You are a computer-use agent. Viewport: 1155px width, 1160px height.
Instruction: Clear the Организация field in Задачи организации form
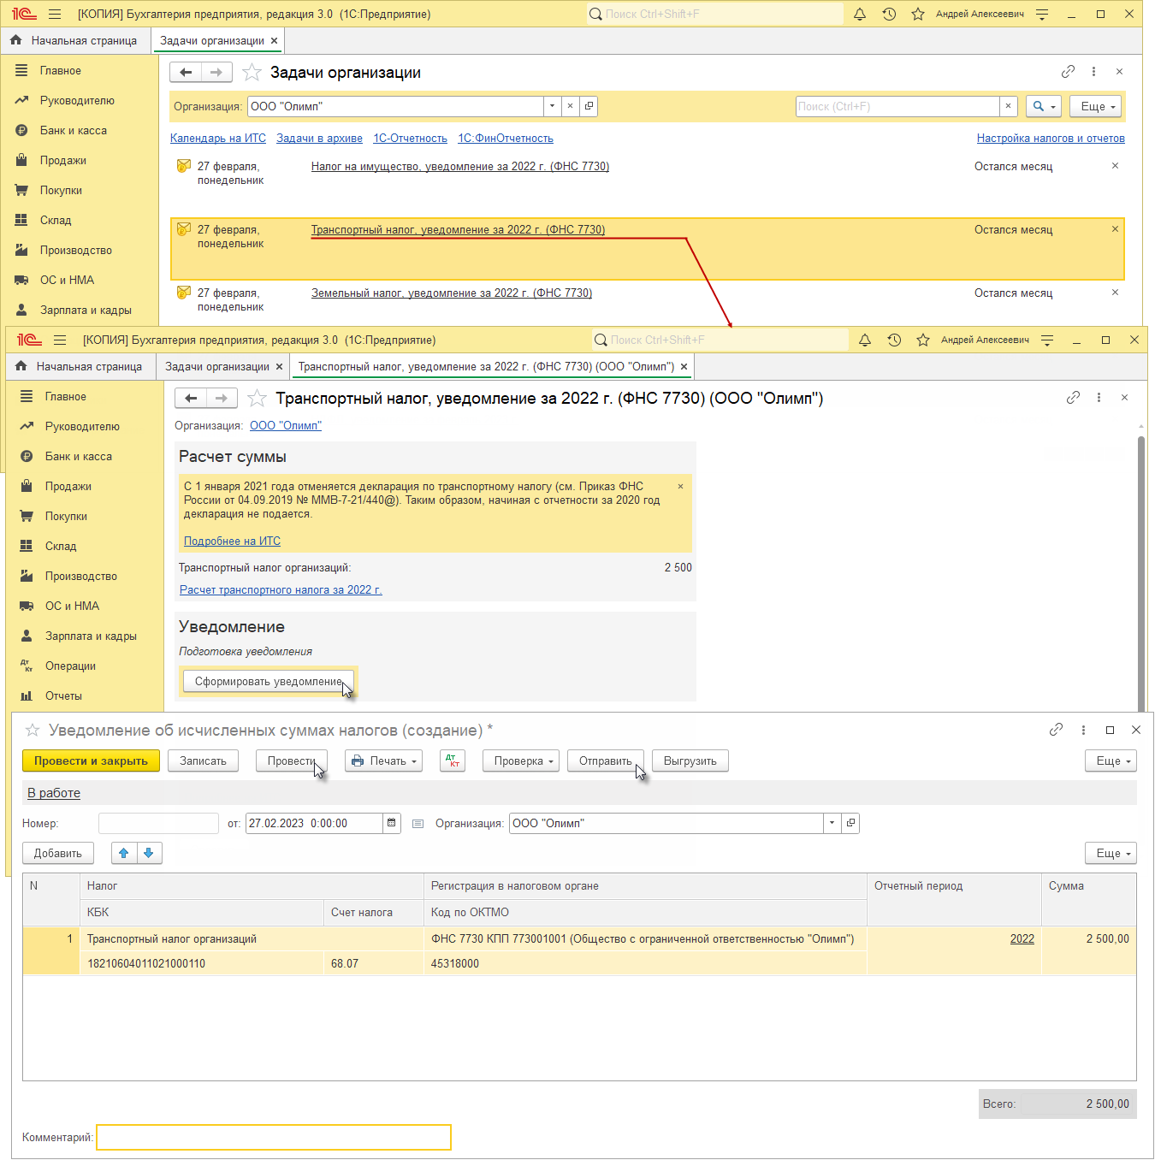570,106
